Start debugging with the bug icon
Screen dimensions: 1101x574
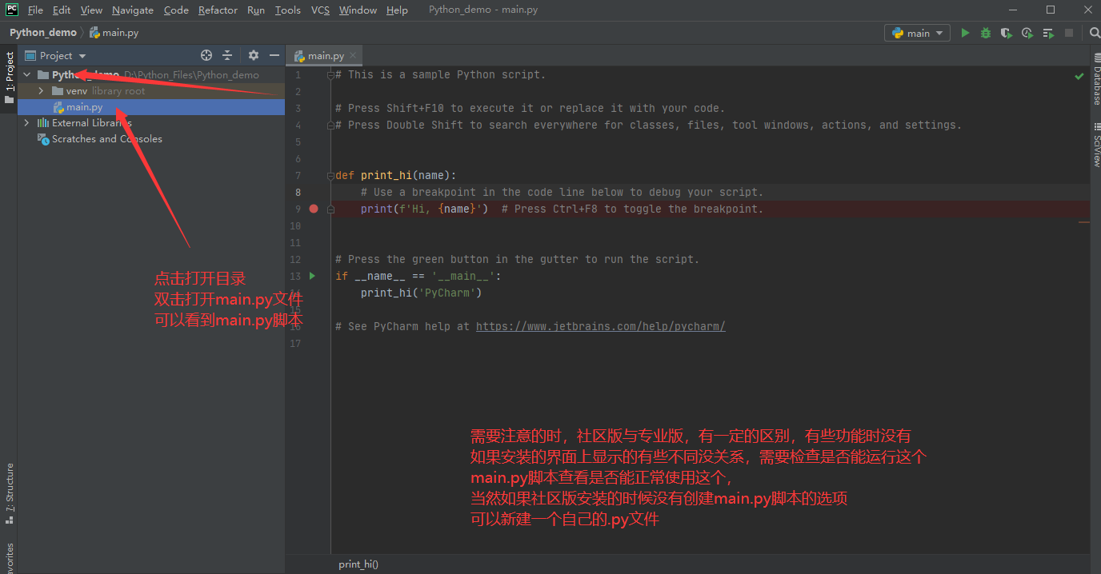986,33
